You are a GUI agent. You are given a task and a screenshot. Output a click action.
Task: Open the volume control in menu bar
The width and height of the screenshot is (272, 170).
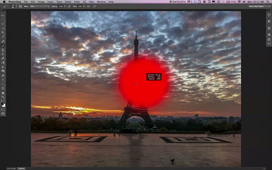[244, 2]
